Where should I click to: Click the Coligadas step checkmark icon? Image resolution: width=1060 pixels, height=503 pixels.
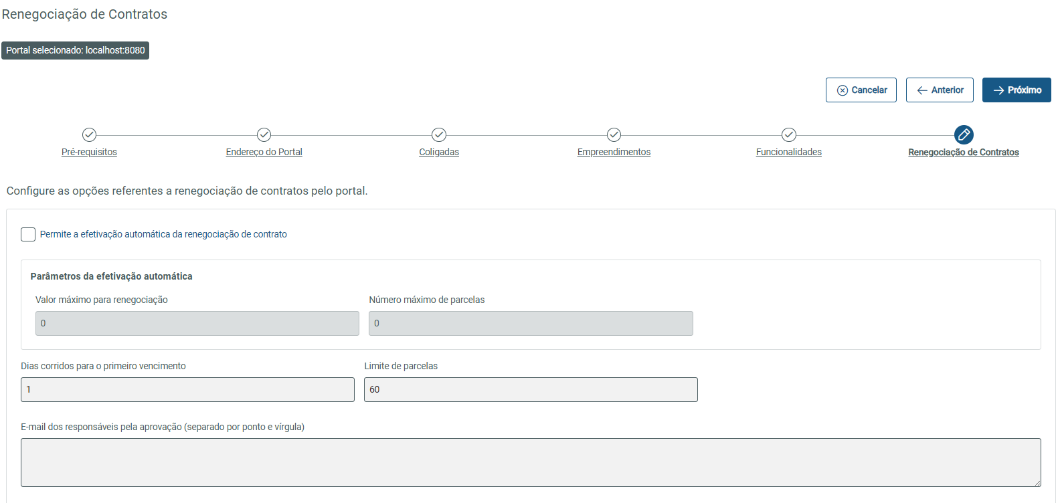click(x=439, y=134)
